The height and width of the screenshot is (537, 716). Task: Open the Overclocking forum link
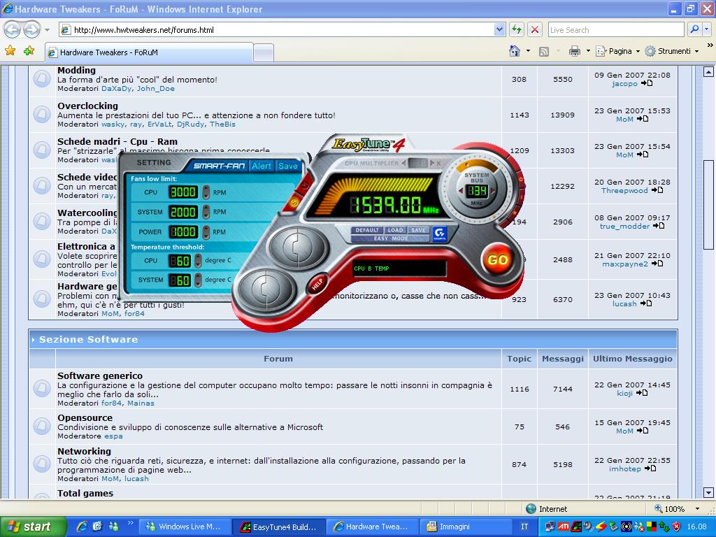(87, 106)
